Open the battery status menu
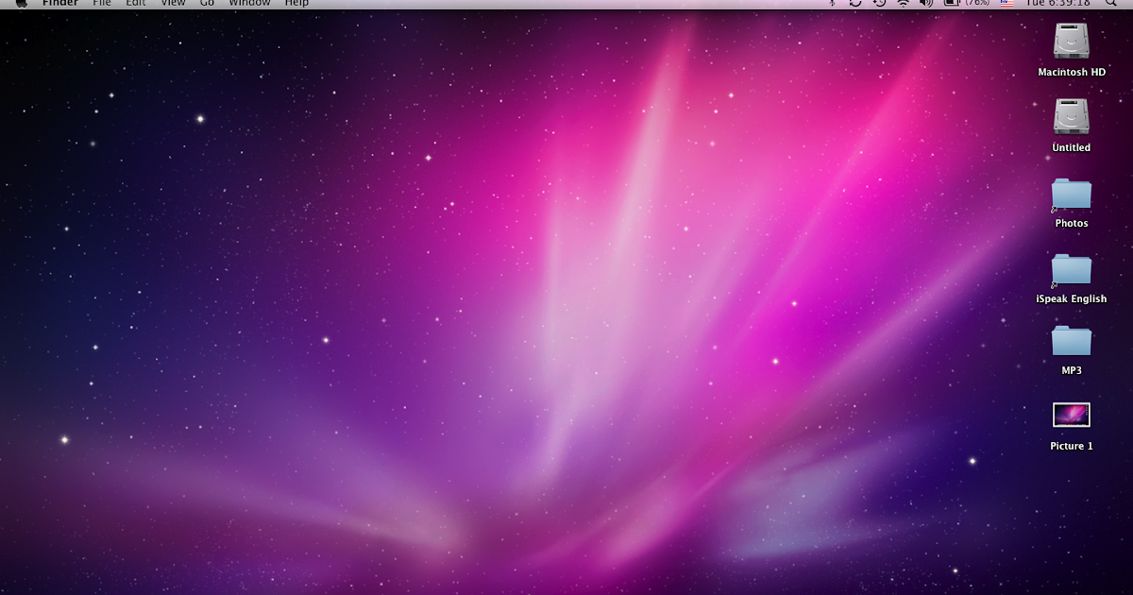 tap(967, 3)
